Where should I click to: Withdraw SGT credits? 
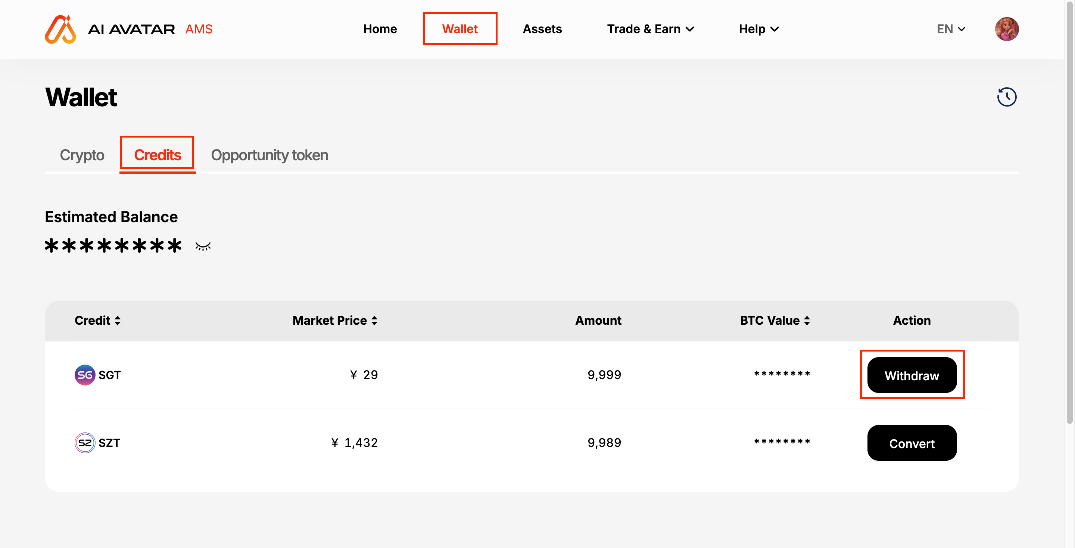[912, 375]
